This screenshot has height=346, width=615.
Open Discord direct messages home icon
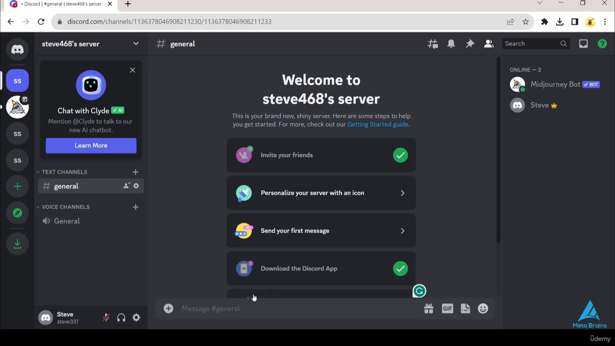(17, 49)
